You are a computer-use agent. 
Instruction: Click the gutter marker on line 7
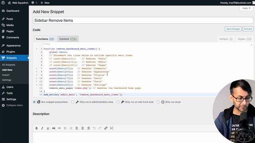tap(37, 68)
